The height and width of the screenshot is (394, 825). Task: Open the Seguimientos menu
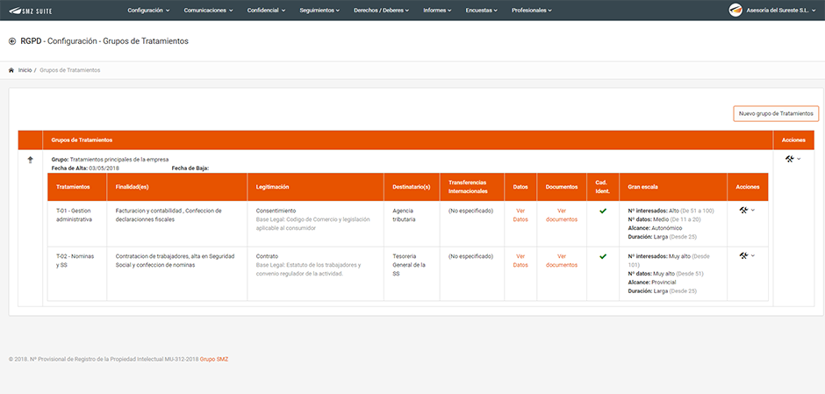point(319,10)
